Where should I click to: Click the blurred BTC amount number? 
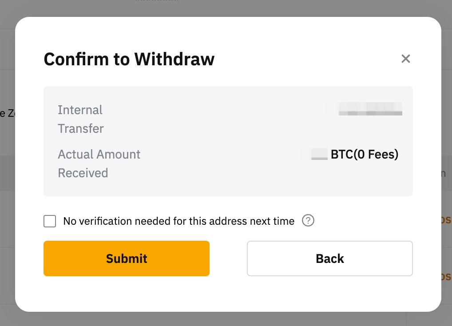coord(319,155)
